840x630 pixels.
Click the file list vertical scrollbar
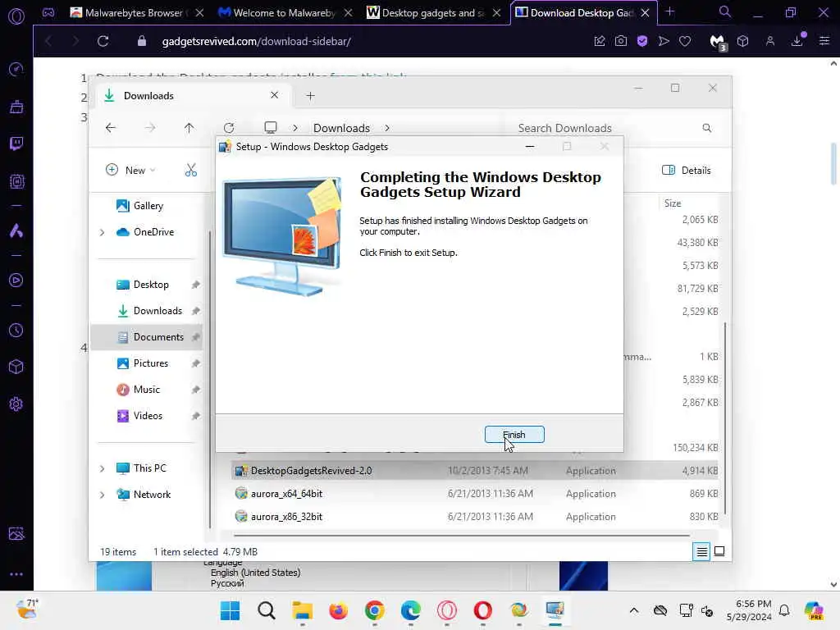click(725, 418)
